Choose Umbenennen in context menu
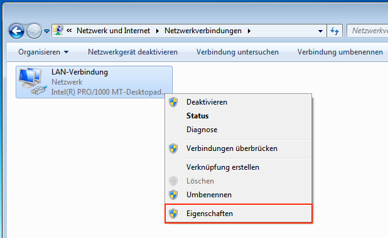This screenshot has width=388, height=238. [x=239, y=195]
